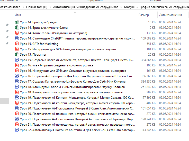Click PDF icon of Урок 14. Контент план
The height and width of the screenshot is (141, 189).
(17, 33)
